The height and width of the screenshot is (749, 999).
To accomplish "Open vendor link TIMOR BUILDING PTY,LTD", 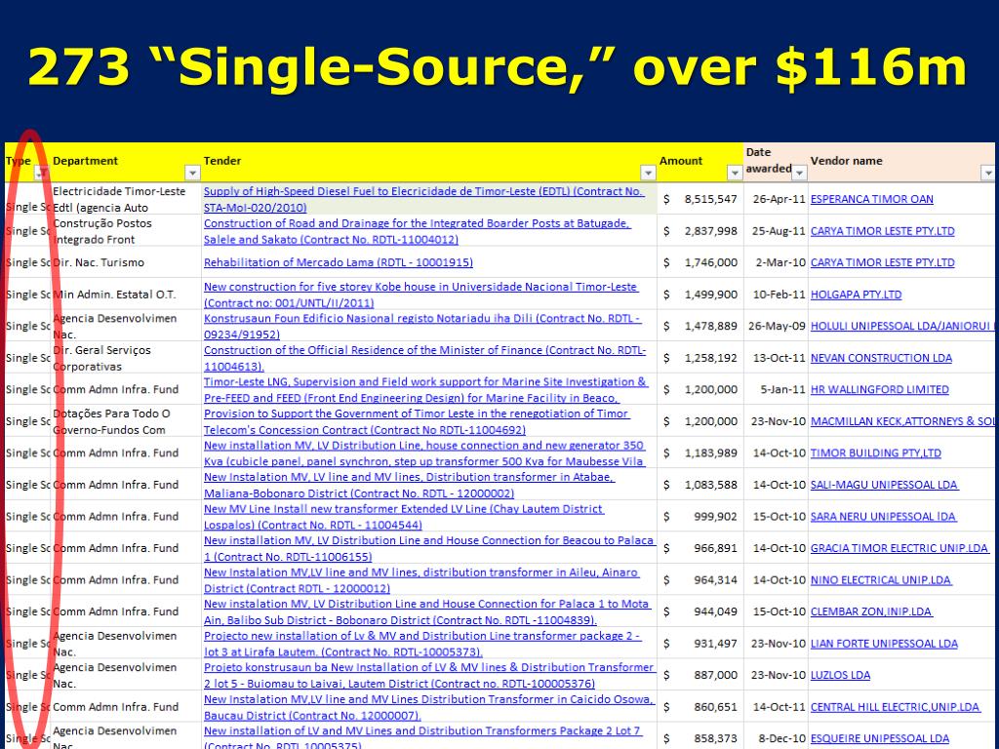I will (875, 453).
